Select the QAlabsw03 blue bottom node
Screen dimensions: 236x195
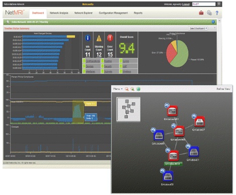tap(168, 176)
